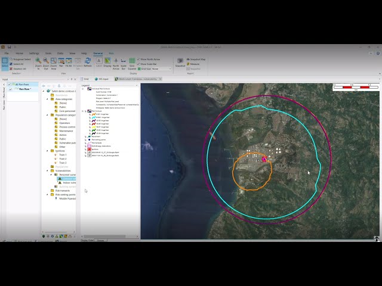The width and height of the screenshot is (382, 286).
Task: Toggle the All Run Rows checkbox
Action: point(10,85)
